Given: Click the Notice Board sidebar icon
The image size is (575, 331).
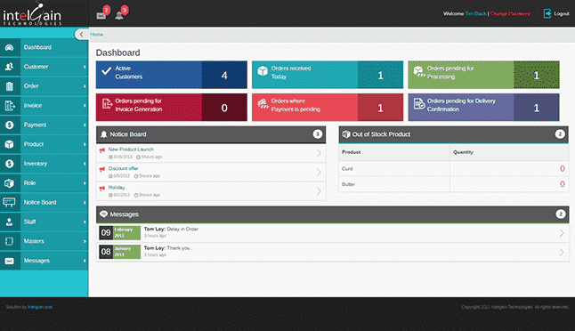Looking at the screenshot, I should [9, 202].
